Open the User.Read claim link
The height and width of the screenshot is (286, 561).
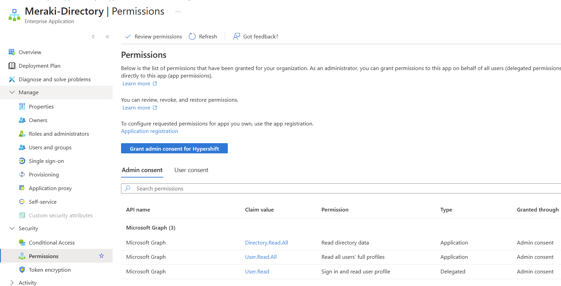click(x=257, y=272)
